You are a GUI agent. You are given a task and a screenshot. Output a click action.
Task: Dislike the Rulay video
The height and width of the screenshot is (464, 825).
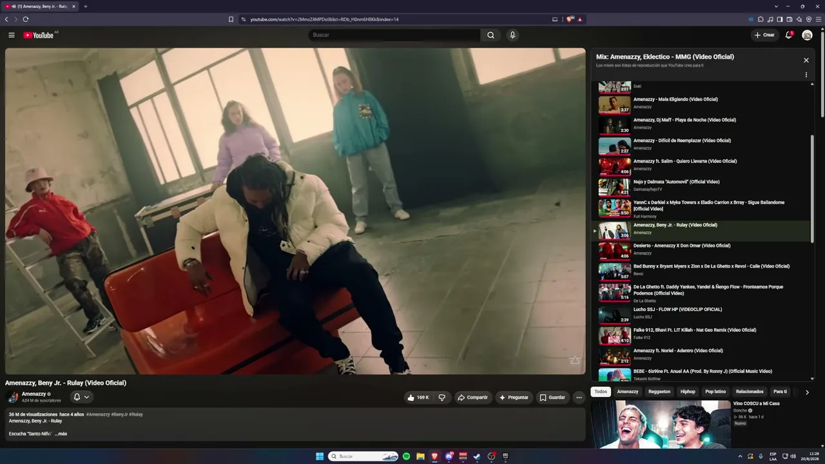tap(442, 398)
